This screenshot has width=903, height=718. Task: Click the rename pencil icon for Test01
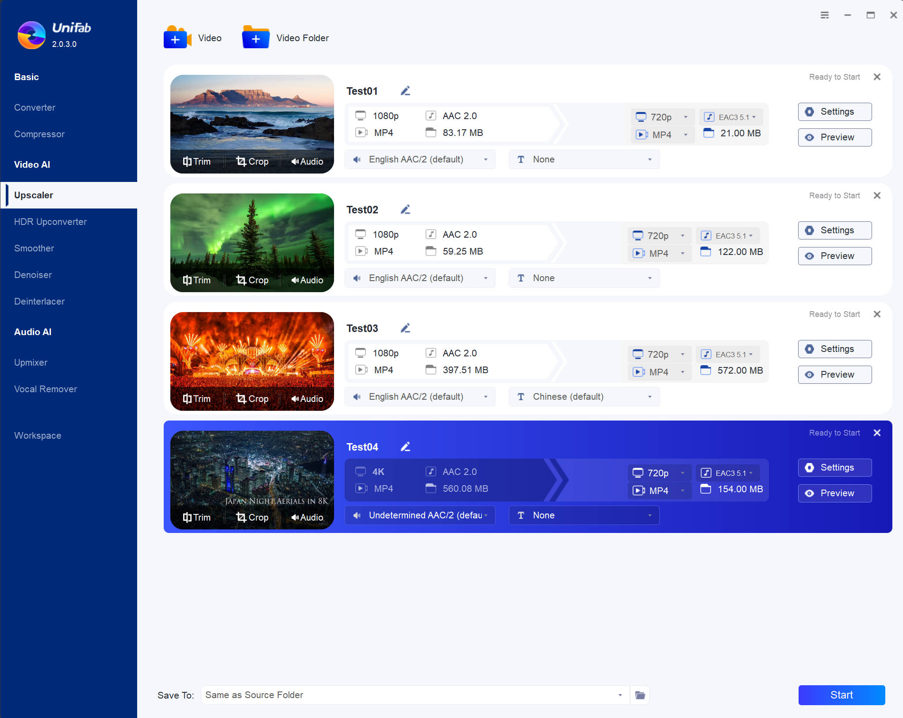point(405,91)
